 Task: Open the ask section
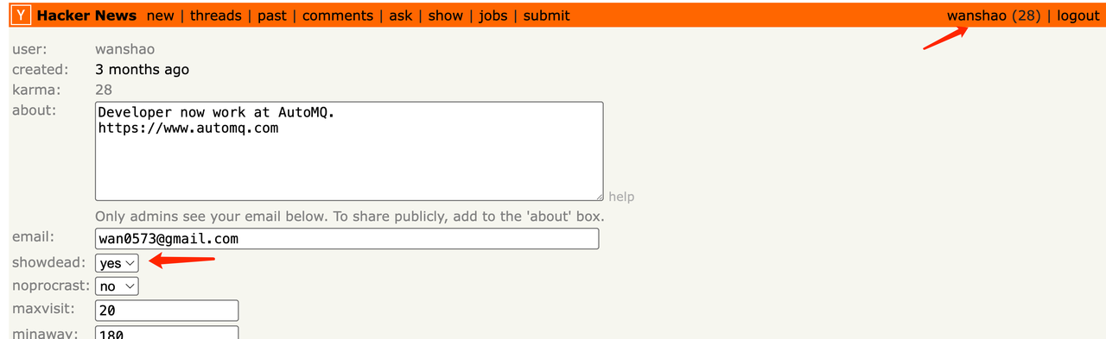pos(401,16)
